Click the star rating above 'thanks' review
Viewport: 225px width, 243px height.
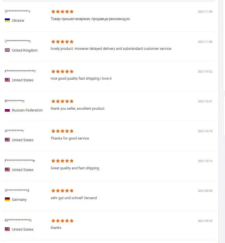(x=62, y=221)
